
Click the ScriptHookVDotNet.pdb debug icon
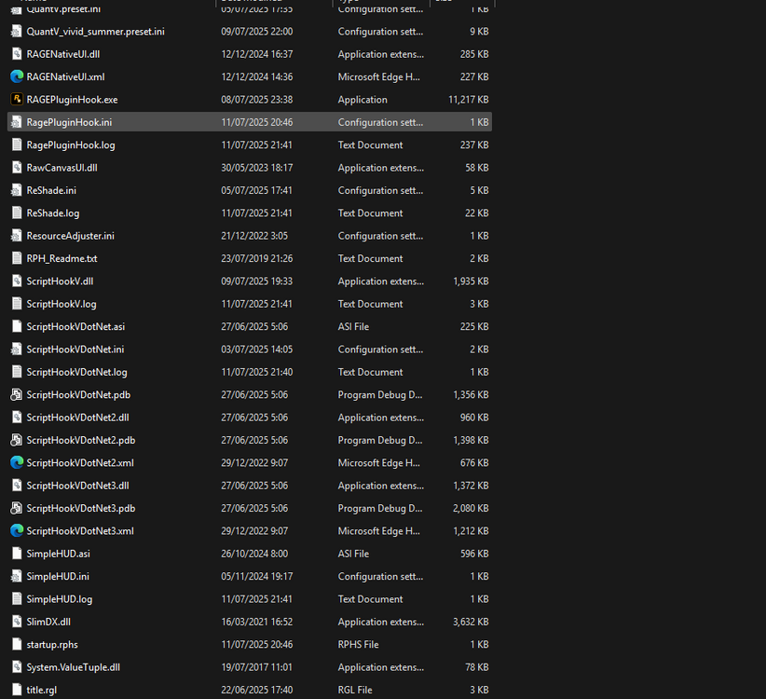click(x=17, y=394)
